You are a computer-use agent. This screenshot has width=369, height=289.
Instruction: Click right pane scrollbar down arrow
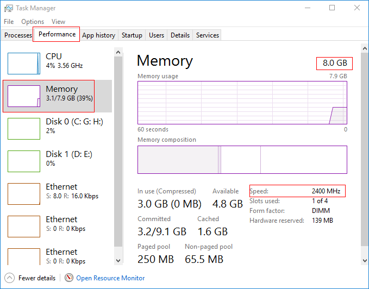tap(365, 261)
